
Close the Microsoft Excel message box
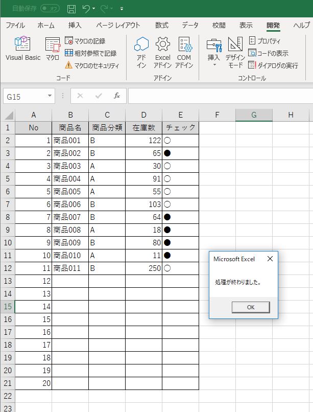click(270, 259)
